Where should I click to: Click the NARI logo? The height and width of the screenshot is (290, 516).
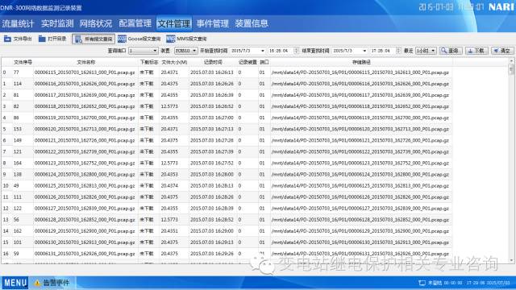501,7
